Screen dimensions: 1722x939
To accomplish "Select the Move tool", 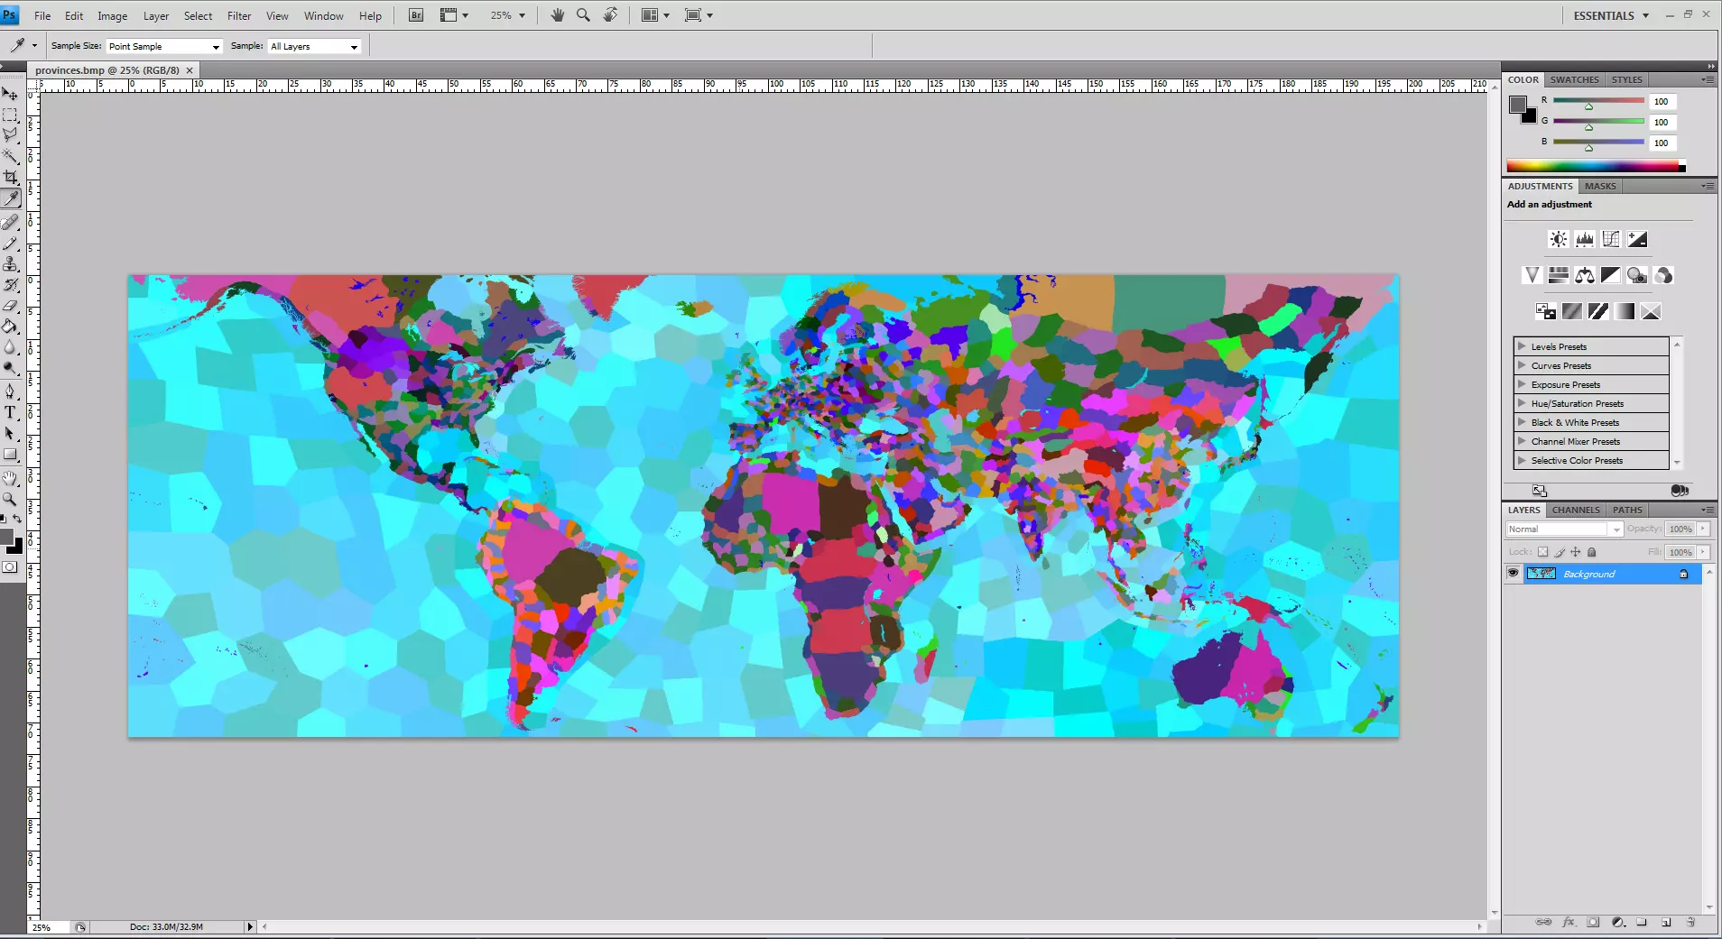I will 10,94.
